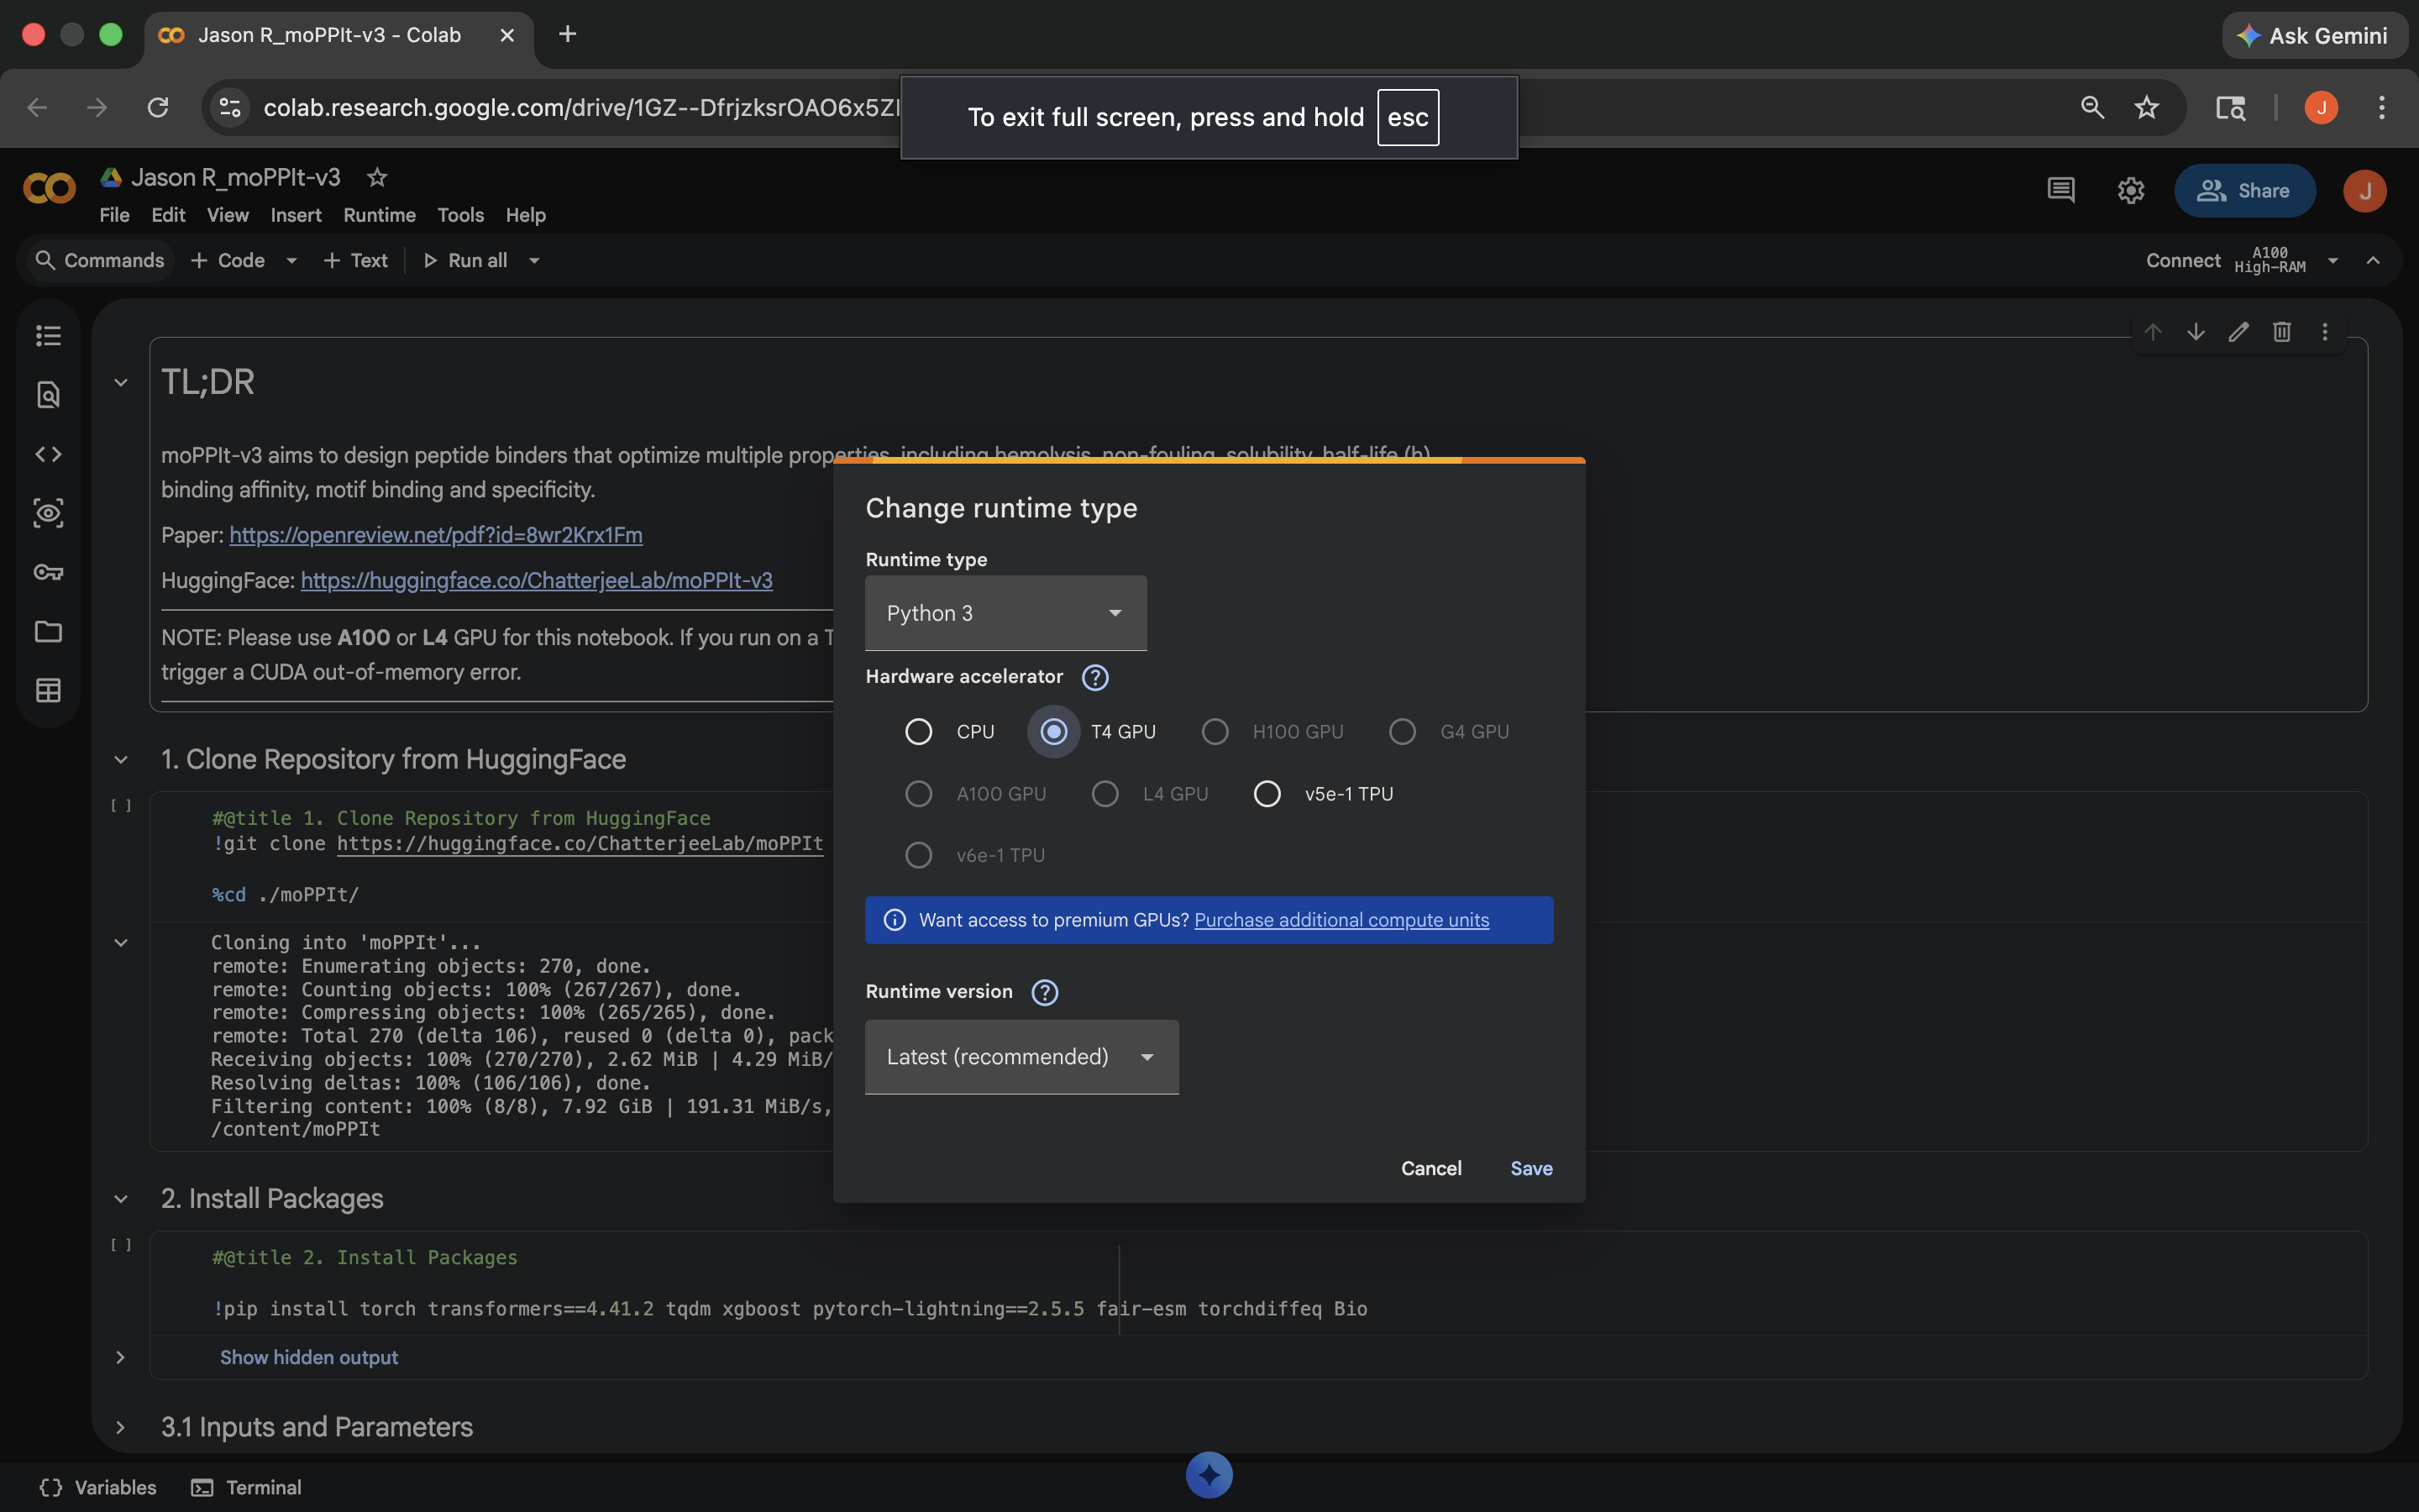Open the Help menu
This screenshot has height=1512, width=2419.
tap(526, 215)
